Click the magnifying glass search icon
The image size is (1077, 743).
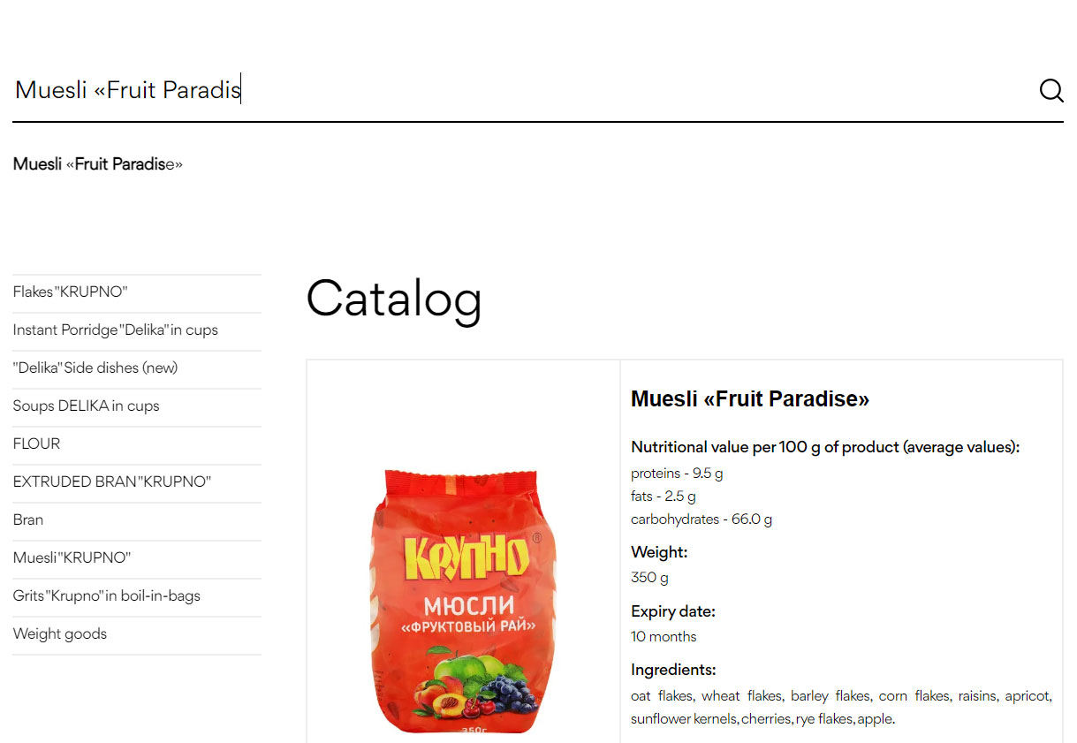click(1050, 90)
